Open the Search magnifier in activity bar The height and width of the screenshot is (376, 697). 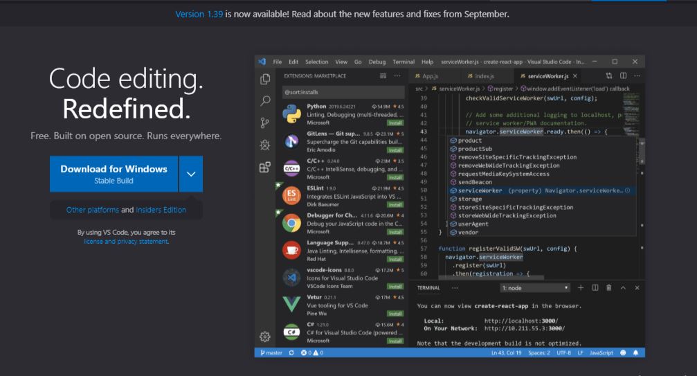[x=265, y=101]
